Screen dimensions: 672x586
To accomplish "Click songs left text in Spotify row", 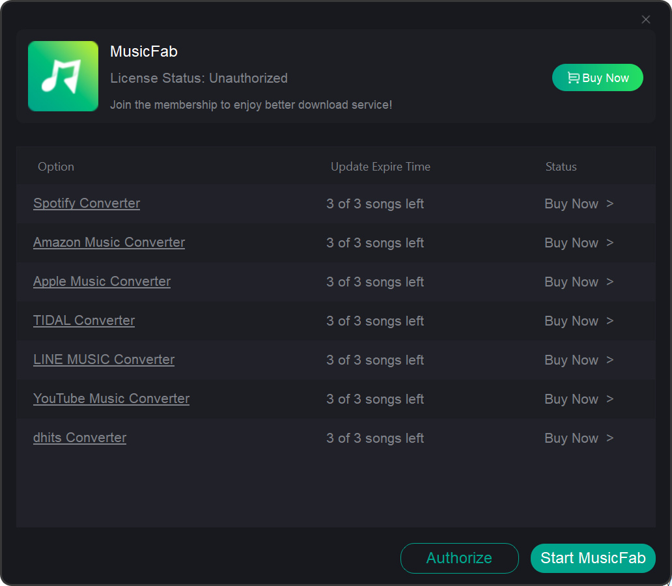I will (375, 204).
